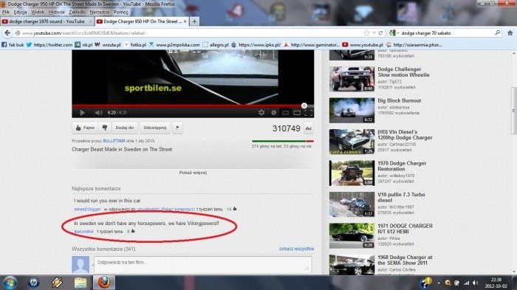Bookmark page with the star icon
The width and height of the screenshot is (517, 290).
click(366, 33)
